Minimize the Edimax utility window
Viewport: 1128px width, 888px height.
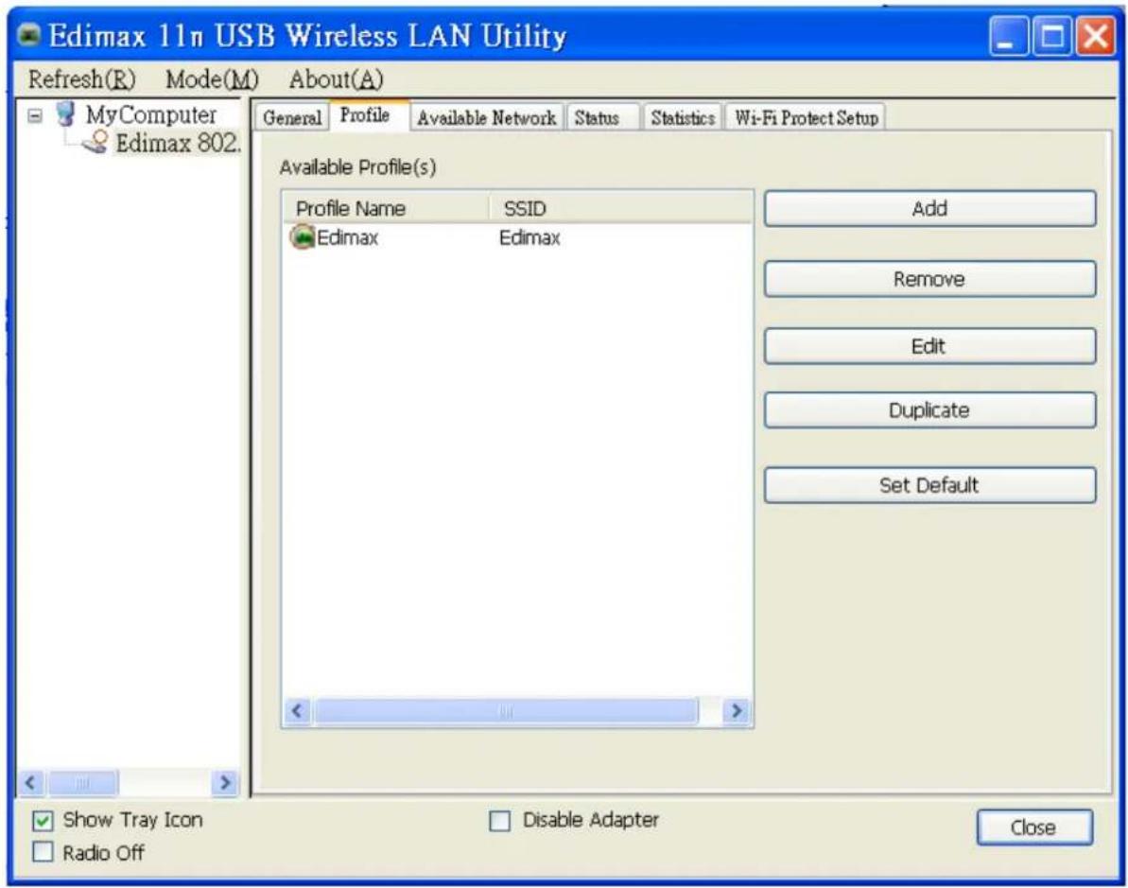(x=1009, y=36)
